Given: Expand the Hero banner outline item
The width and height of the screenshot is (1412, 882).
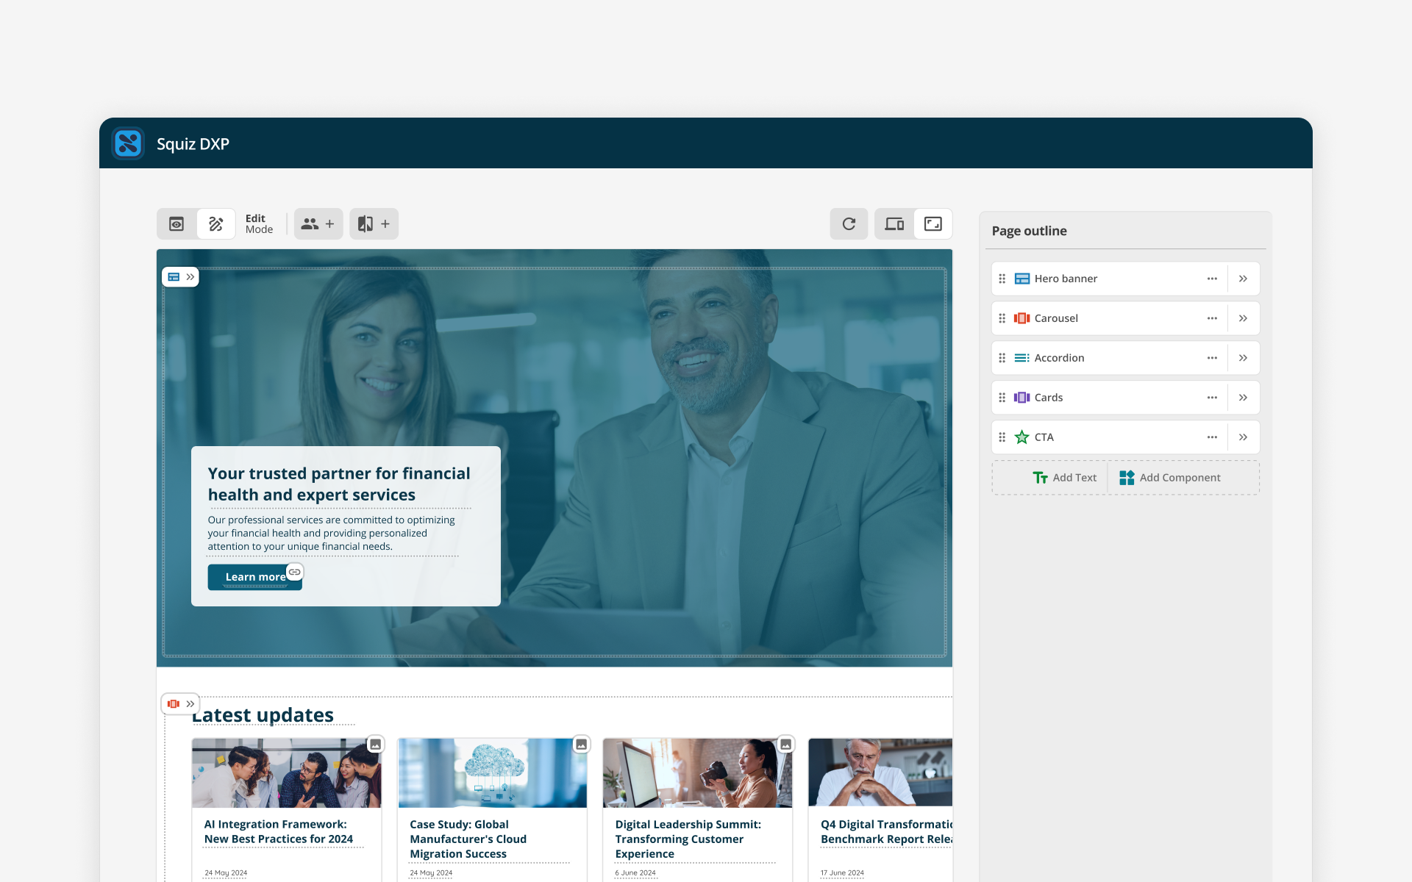Looking at the screenshot, I should [1243, 279].
